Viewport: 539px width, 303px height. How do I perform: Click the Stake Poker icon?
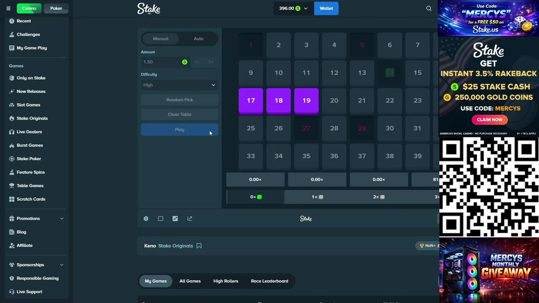click(x=12, y=159)
